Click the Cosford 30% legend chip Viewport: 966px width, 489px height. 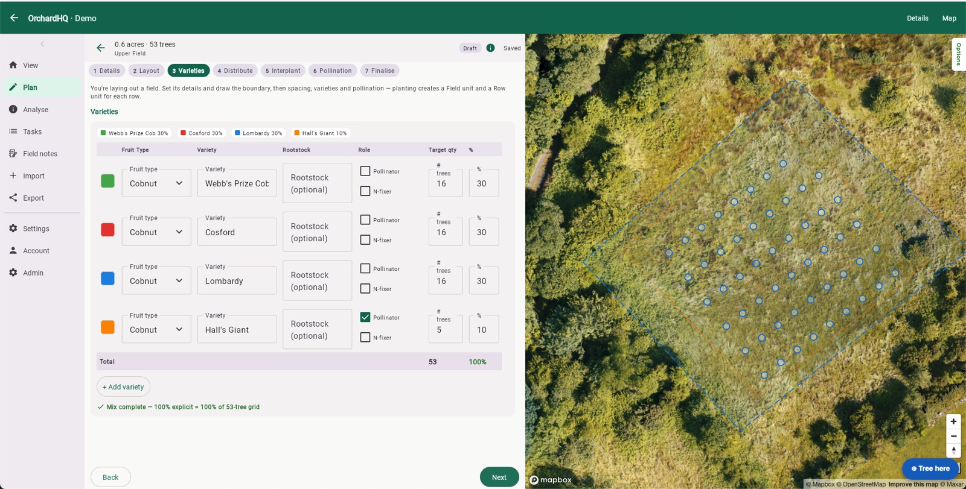coord(201,133)
